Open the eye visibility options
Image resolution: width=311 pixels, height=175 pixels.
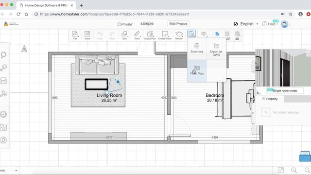(204, 34)
